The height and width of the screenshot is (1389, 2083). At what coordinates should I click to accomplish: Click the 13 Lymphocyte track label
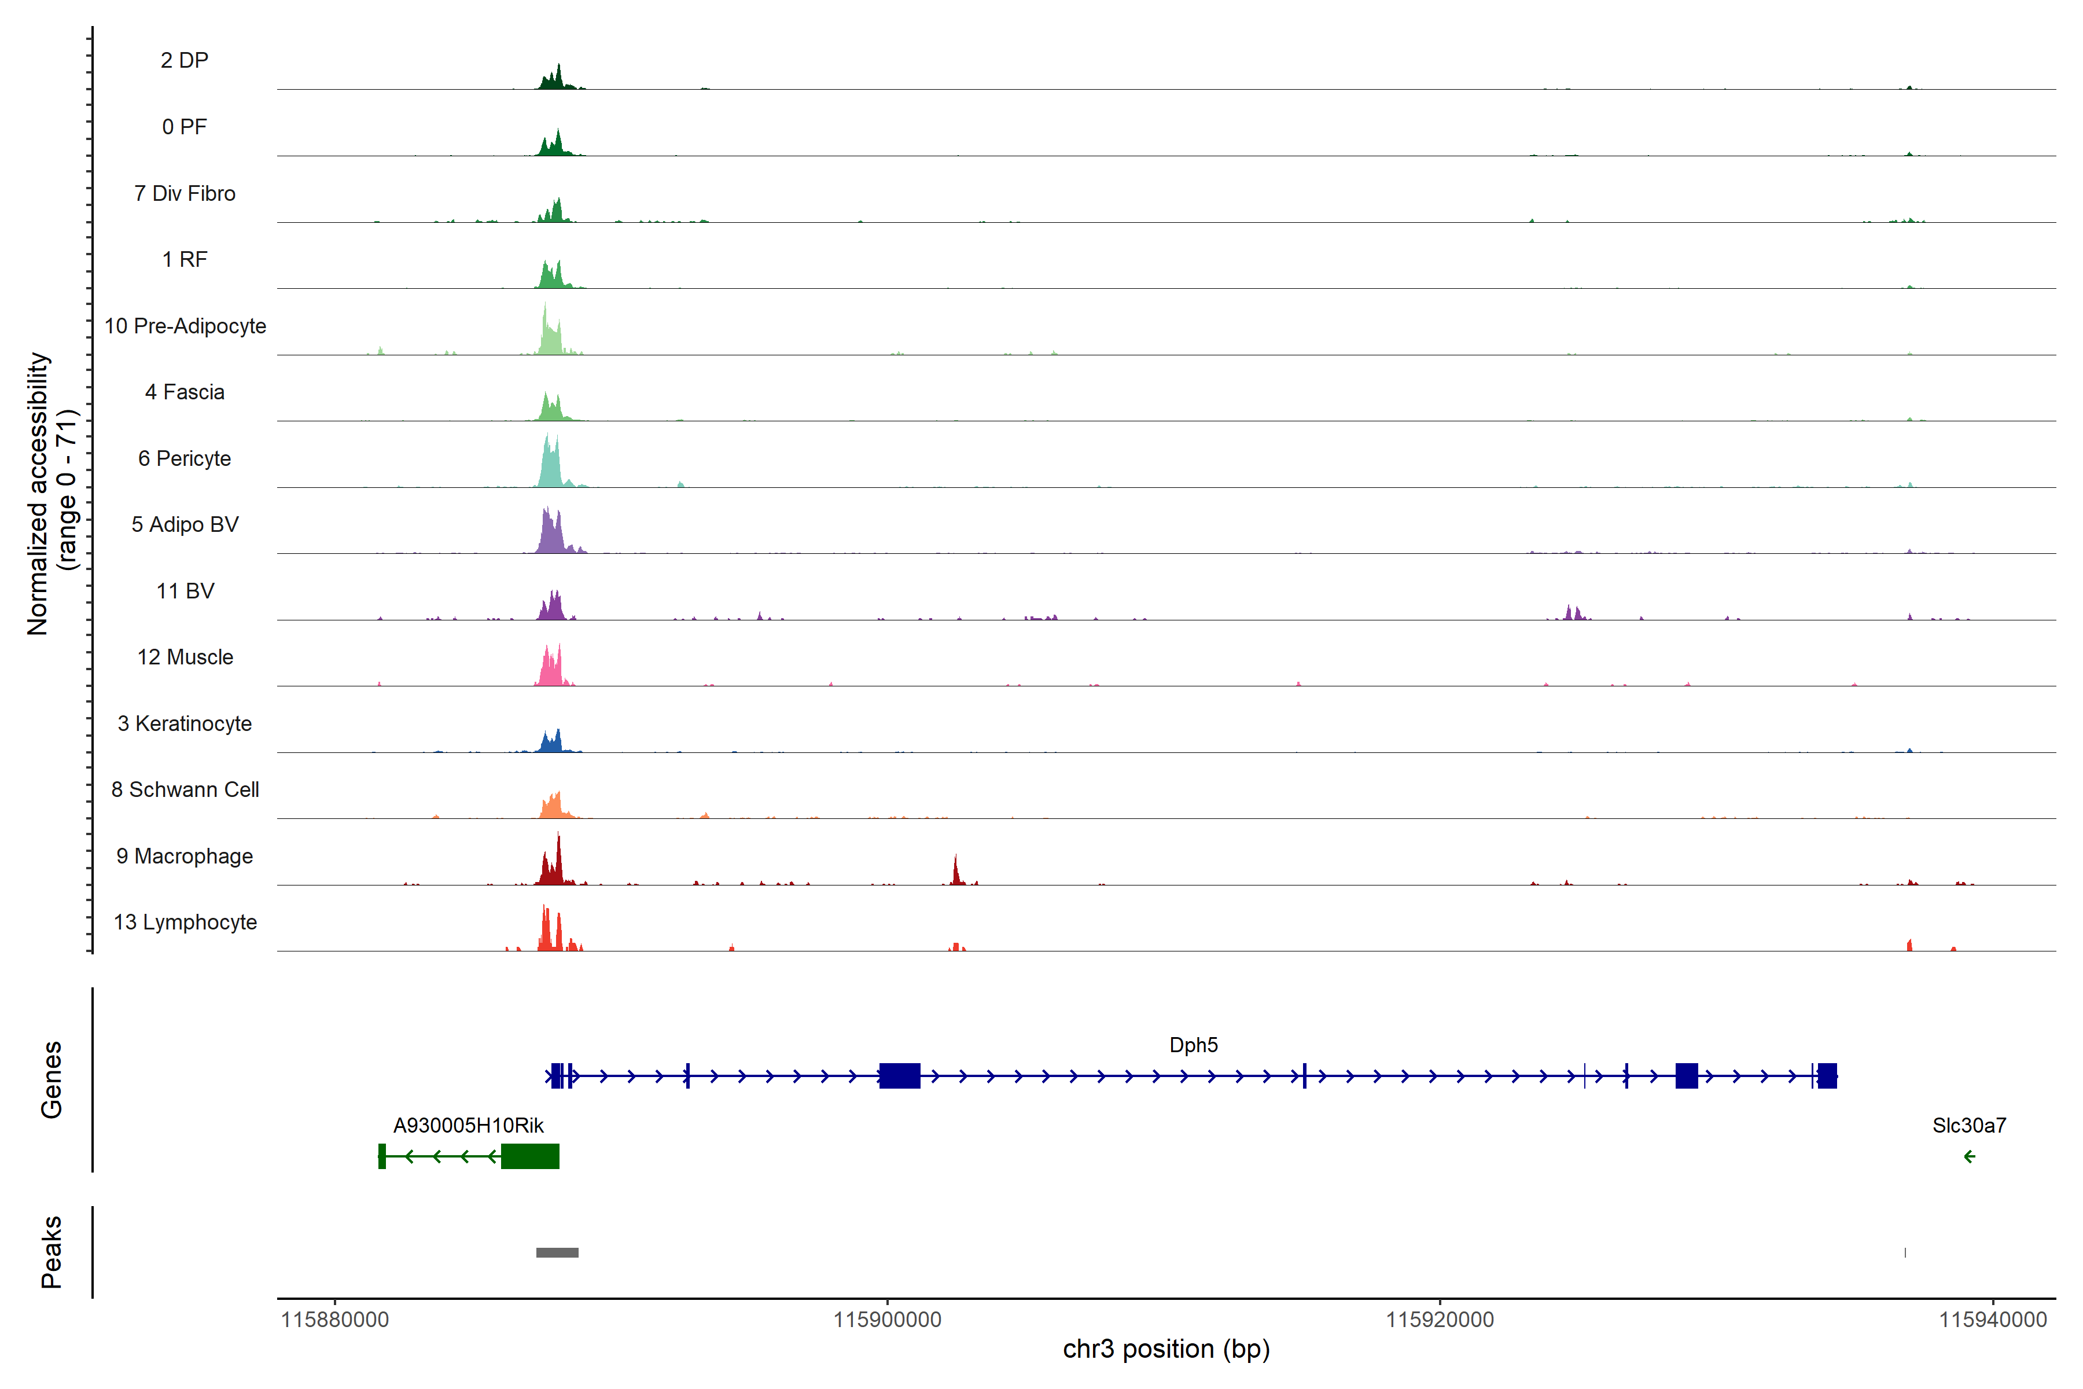185,922
